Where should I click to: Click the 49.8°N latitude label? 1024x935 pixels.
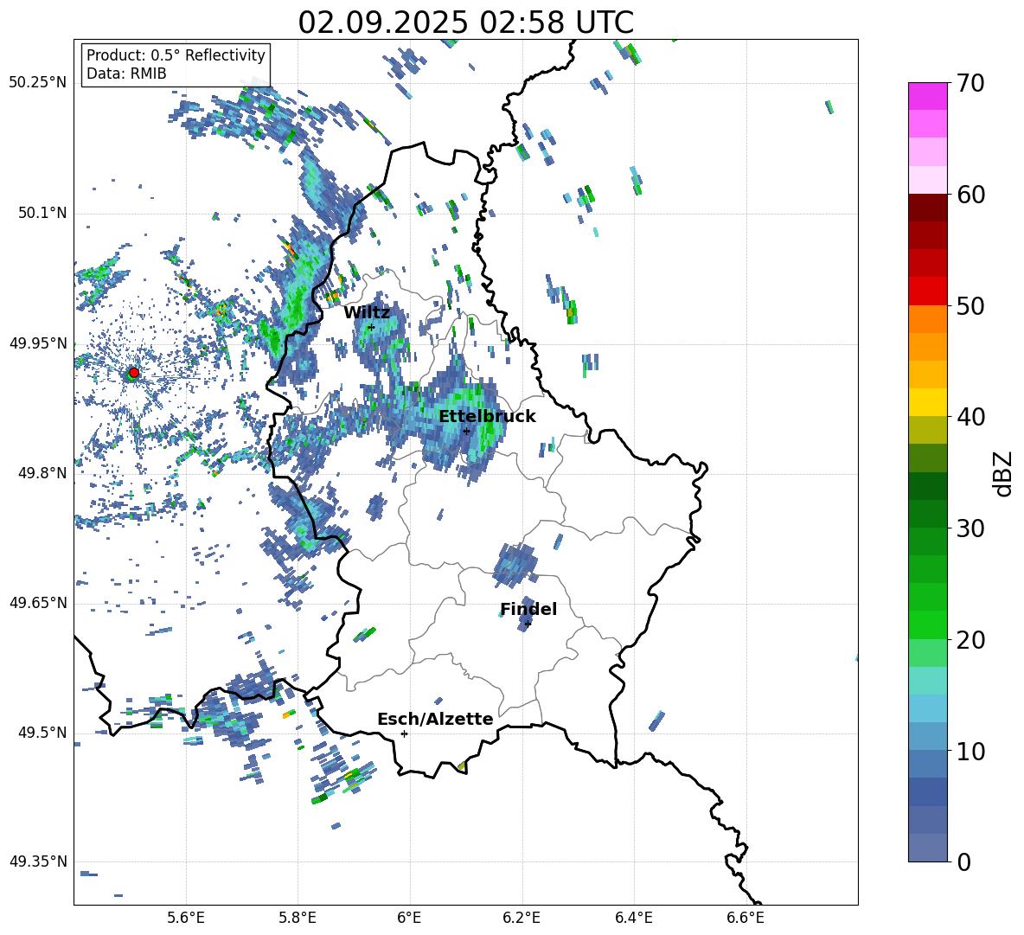[42, 473]
